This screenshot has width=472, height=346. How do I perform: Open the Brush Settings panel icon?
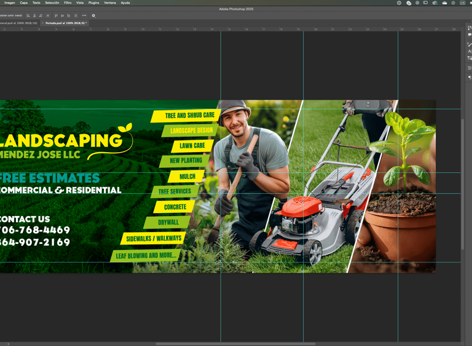click(x=470, y=45)
